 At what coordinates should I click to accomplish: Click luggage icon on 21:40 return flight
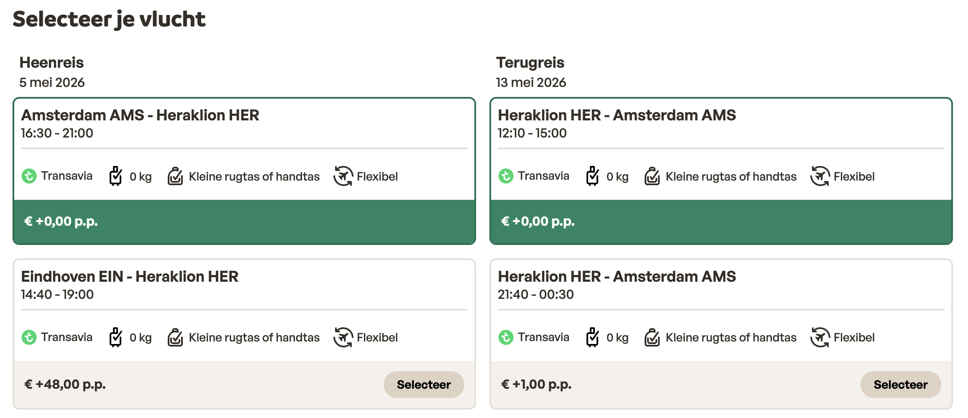[x=592, y=337]
